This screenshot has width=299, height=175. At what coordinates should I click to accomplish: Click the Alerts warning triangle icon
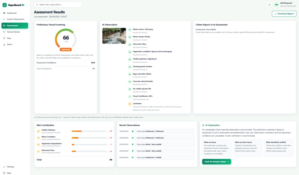click(x=4, y=44)
